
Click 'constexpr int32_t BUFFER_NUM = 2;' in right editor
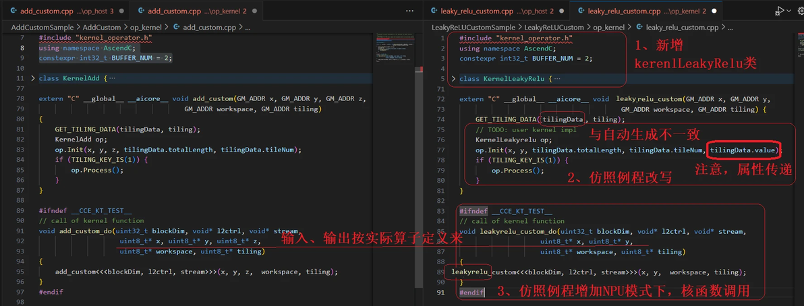[x=525, y=59]
